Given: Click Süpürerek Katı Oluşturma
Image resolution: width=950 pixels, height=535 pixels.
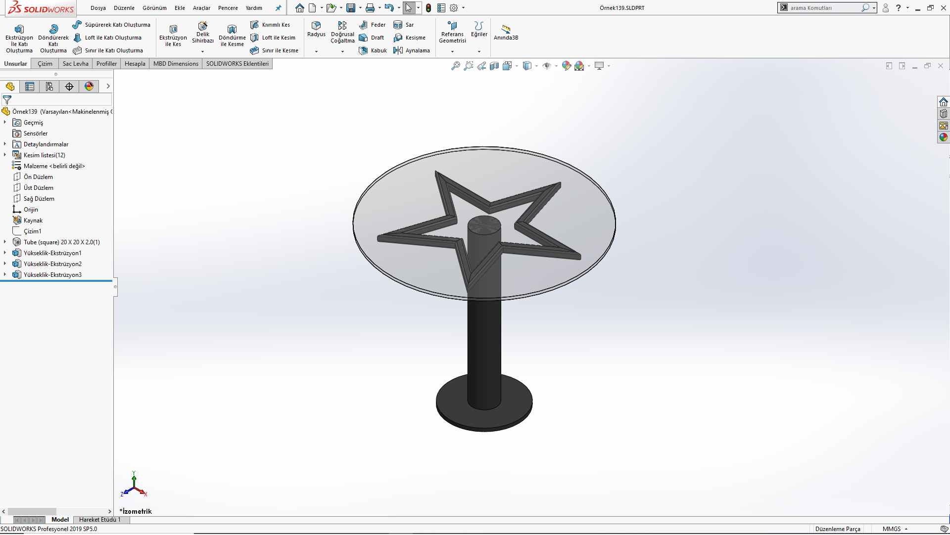Looking at the screenshot, I should pos(111,25).
